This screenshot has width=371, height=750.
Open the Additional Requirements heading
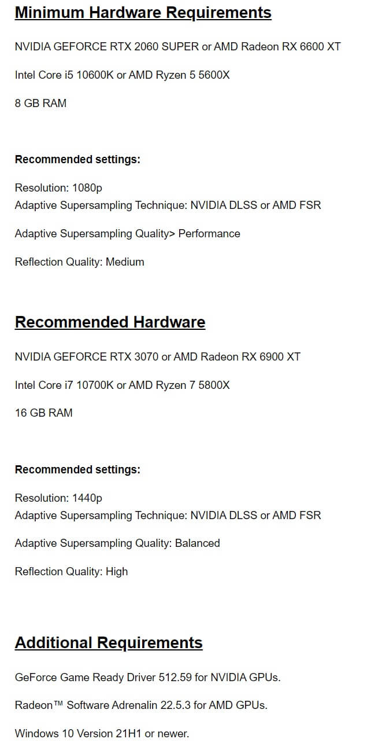[109, 642]
